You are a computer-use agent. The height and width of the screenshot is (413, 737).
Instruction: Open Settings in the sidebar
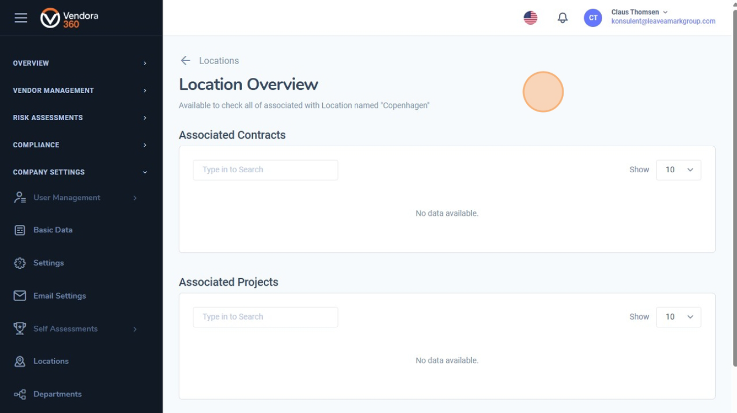click(49, 263)
